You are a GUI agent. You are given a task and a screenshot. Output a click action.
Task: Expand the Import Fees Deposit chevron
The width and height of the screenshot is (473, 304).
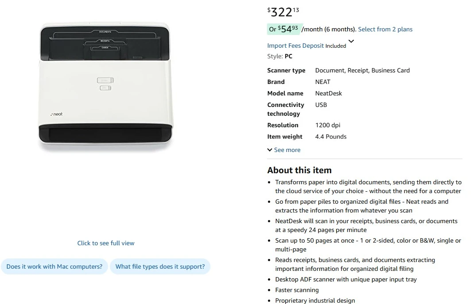coord(351,41)
